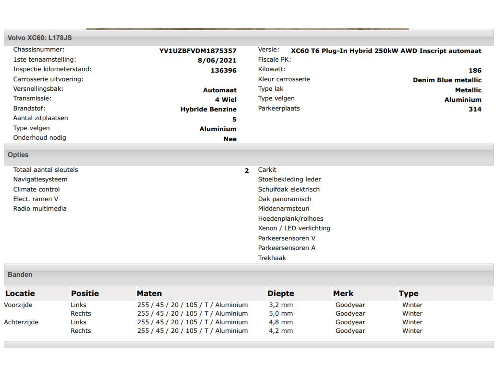Click the Denim Blue metallic color value
The width and height of the screenshot is (501, 376).
[x=447, y=80]
